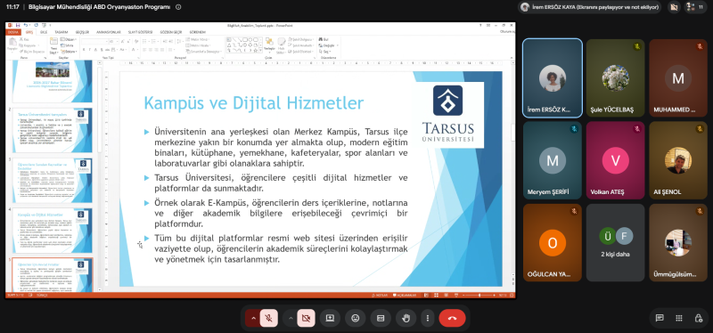This screenshot has width=713, height=333.
Task: Click the Kopyala copy command
Action: coord(29,45)
